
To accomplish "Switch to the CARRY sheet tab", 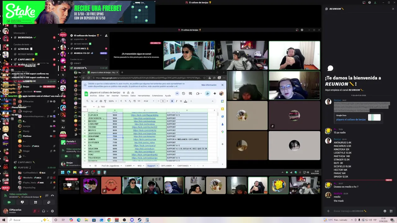I will tap(128, 166).
